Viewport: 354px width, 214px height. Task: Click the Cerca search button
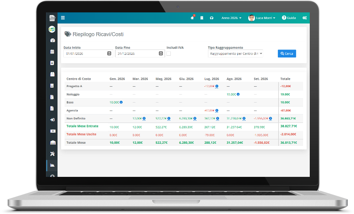coord(287,53)
